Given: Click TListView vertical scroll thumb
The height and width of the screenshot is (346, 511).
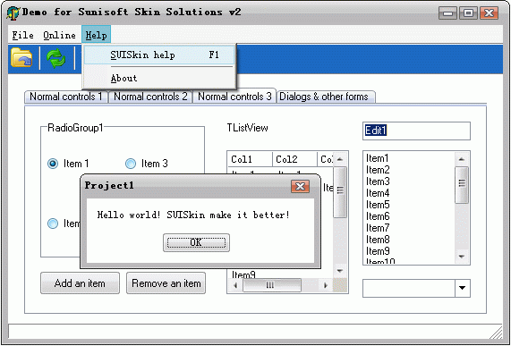Looking at the screenshot, I should [339, 192].
